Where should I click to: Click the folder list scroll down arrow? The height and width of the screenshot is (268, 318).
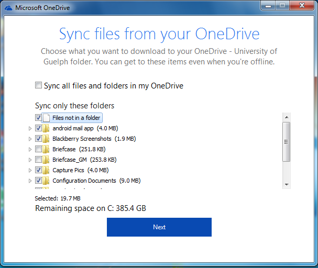[286, 184]
